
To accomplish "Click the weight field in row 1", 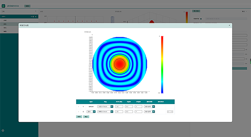I will [x=138, y=106].
